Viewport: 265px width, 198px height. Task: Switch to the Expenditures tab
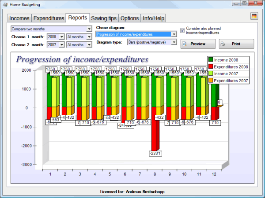(x=49, y=18)
